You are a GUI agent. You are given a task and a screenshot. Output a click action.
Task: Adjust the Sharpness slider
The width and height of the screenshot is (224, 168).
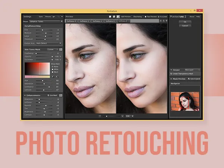coord(44,99)
